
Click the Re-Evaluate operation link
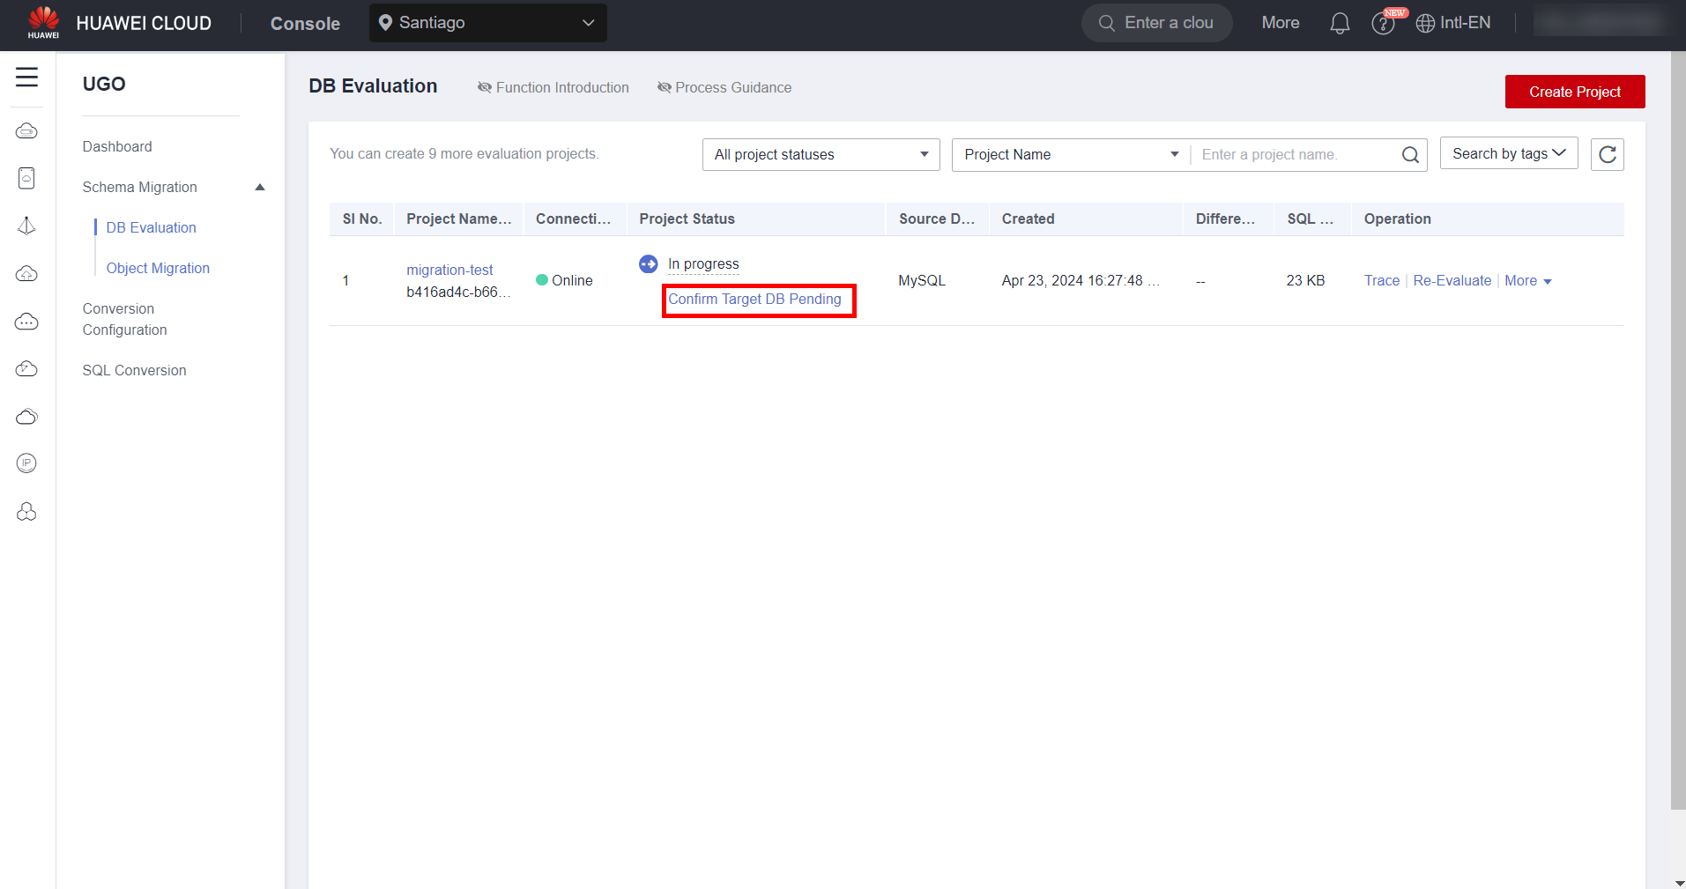pyautogui.click(x=1452, y=280)
